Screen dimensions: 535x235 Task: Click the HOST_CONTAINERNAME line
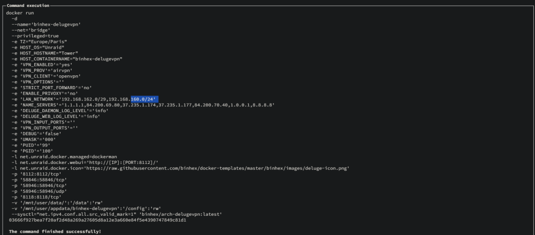point(67,59)
